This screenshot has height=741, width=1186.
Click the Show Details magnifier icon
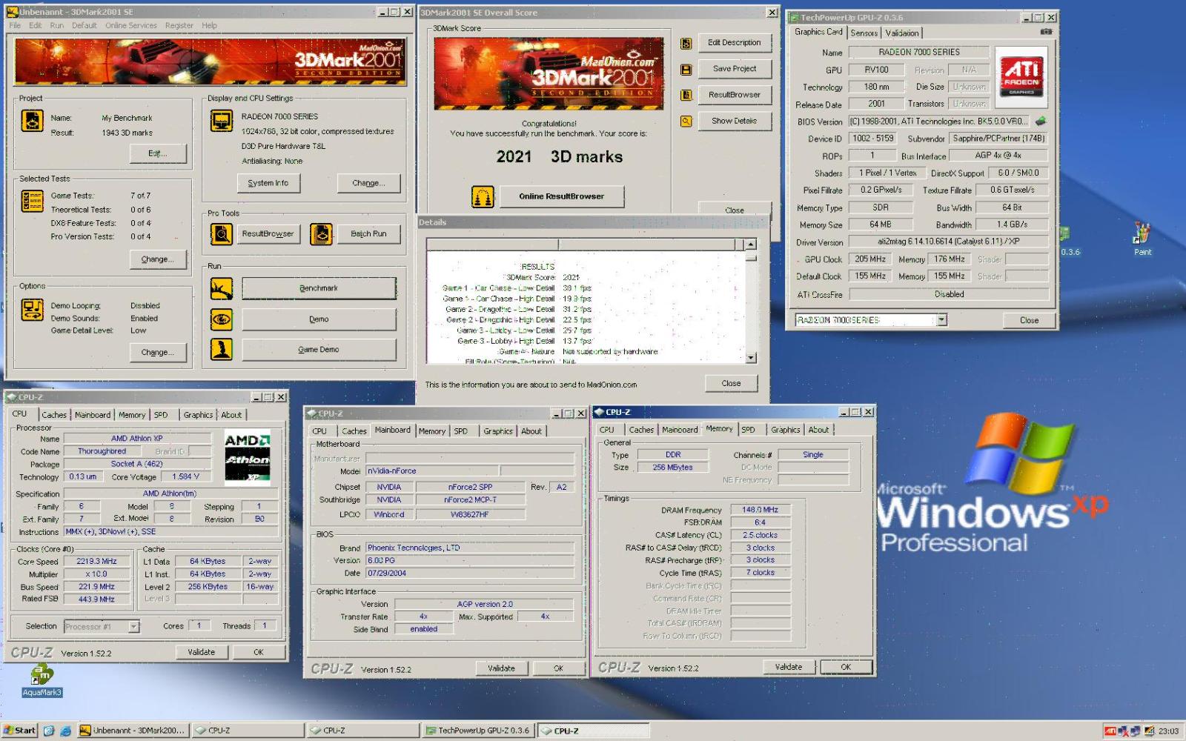point(686,121)
